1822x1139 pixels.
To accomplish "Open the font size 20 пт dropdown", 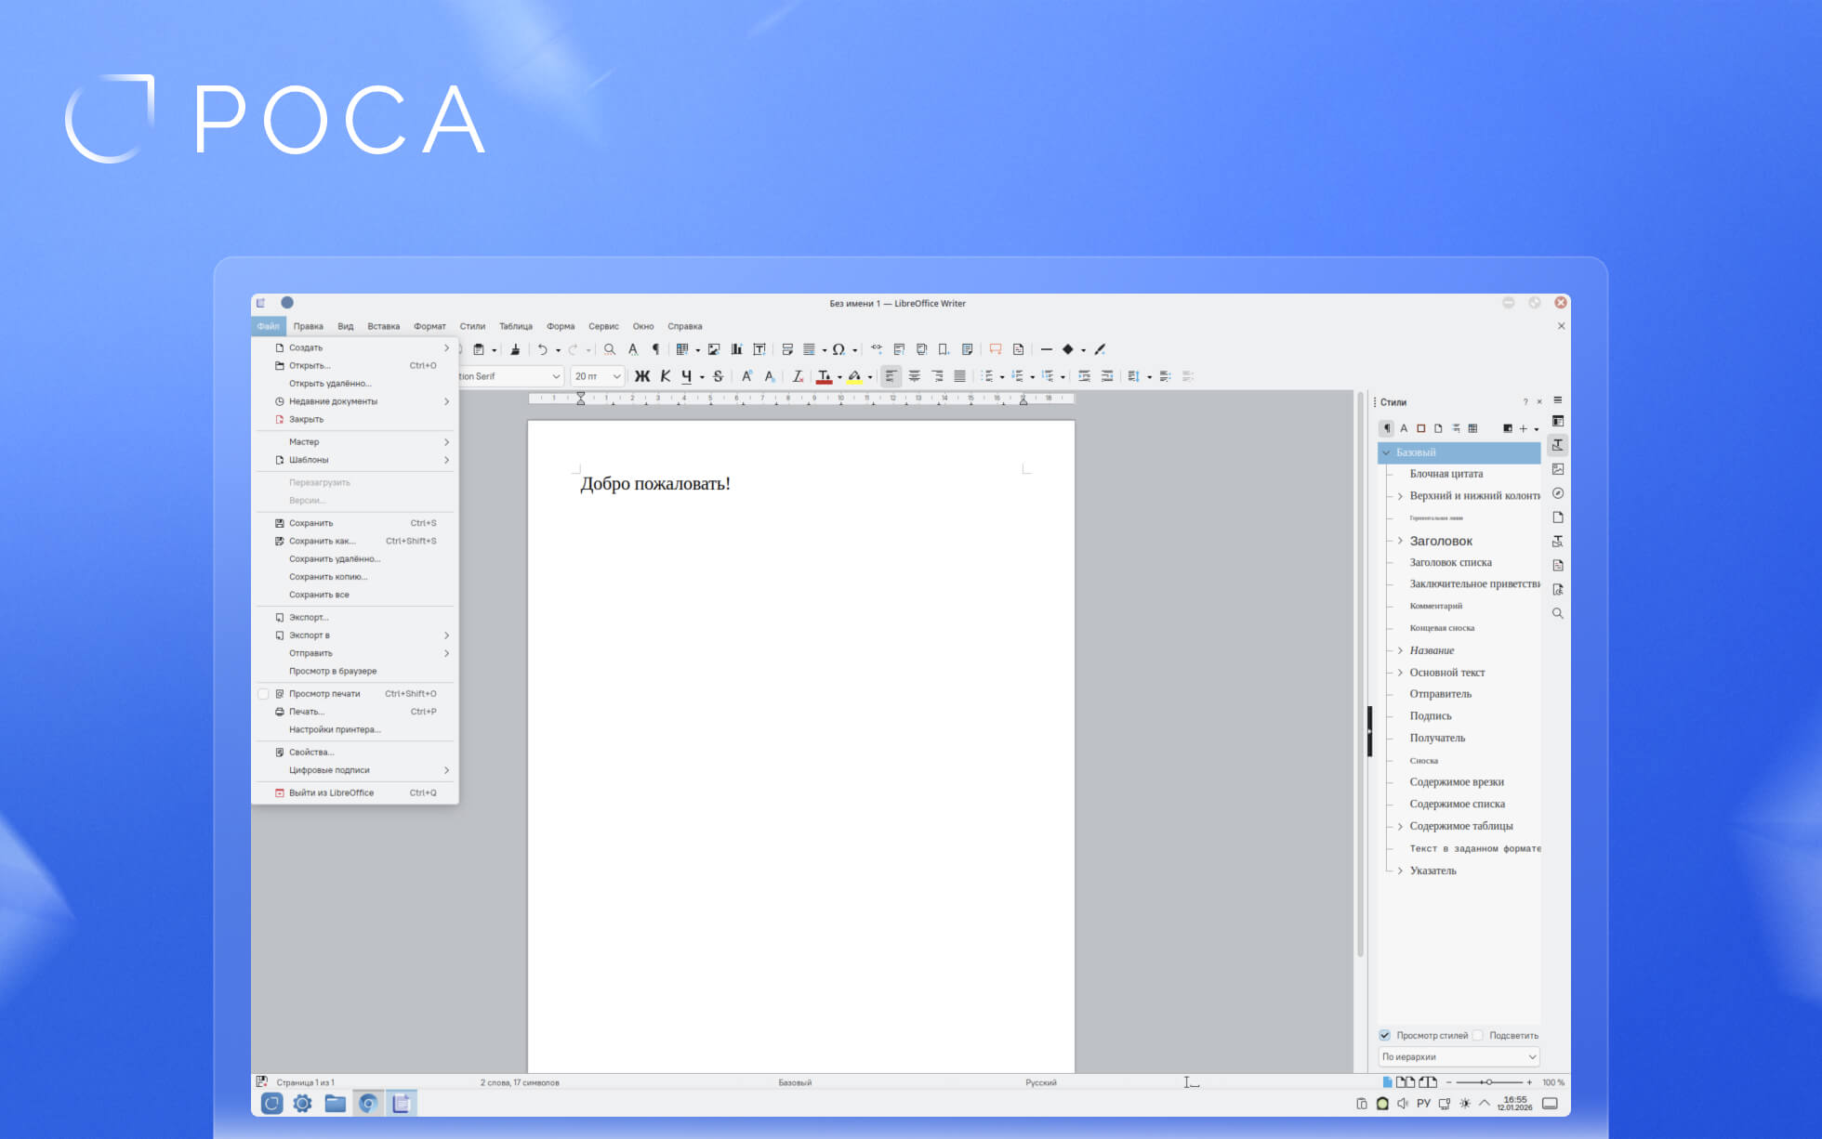I will coord(616,376).
